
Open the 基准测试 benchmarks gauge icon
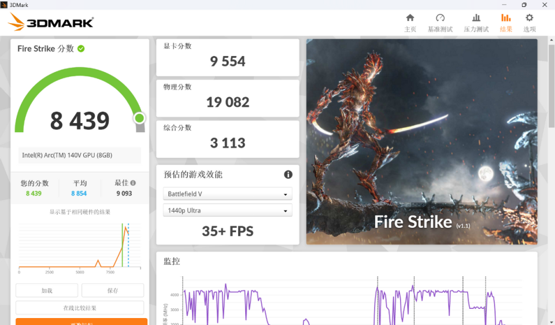pos(440,18)
